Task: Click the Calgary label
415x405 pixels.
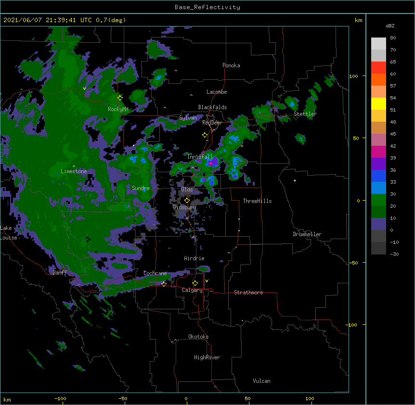Action: (192, 290)
